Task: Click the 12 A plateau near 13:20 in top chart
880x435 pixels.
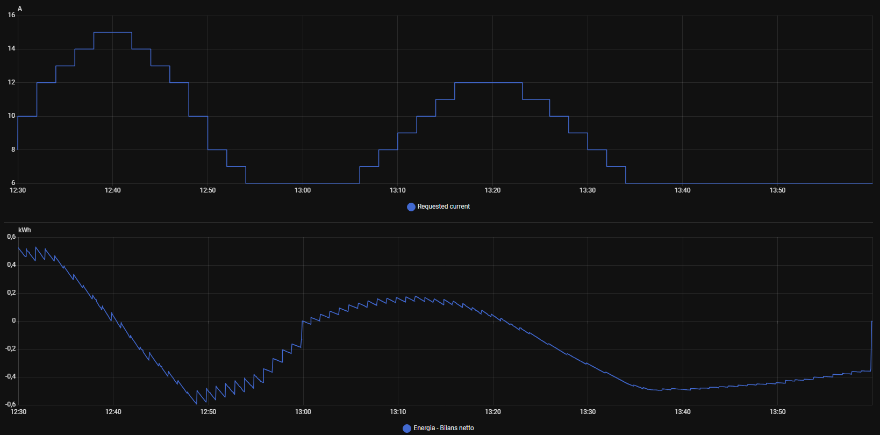Action: point(488,83)
